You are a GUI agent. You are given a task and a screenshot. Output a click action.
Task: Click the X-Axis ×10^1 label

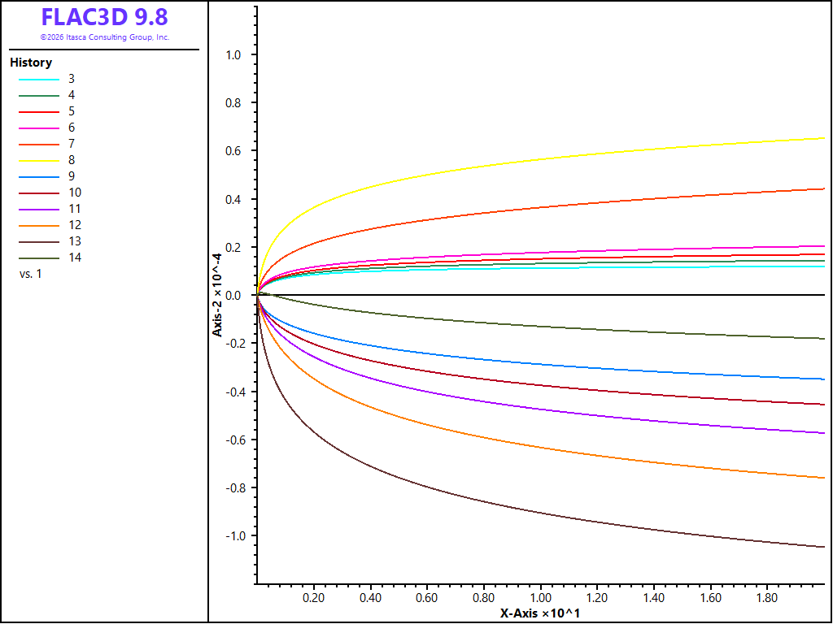click(540, 613)
